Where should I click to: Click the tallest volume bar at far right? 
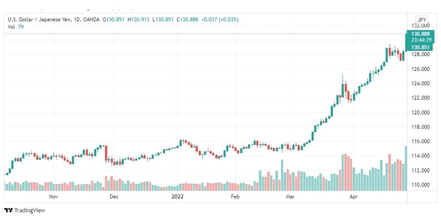pyautogui.click(x=406, y=168)
